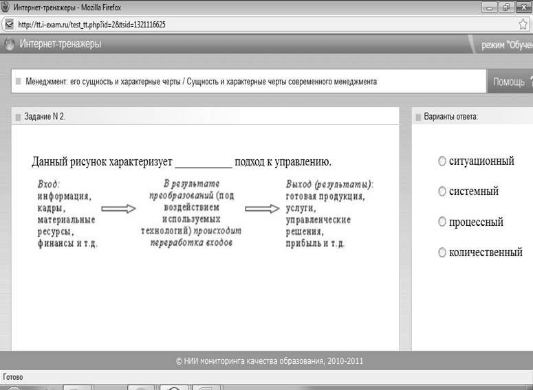The width and height of the screenshot is (533, 390).
Task: Click the square icon beside Варианты ответа
Action: (x=419, y=117)
